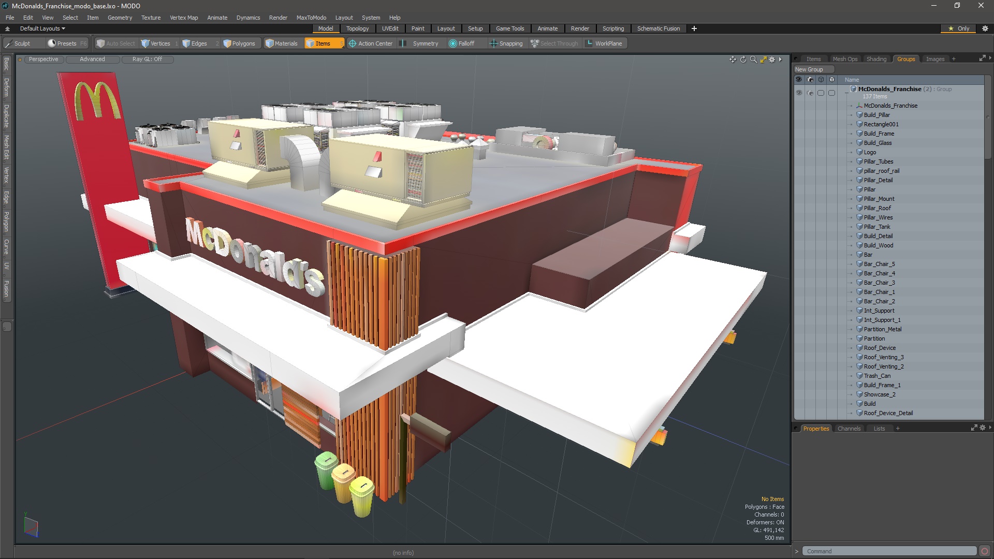Switch to the UVEdit layout tab

[x=390, y=28]
